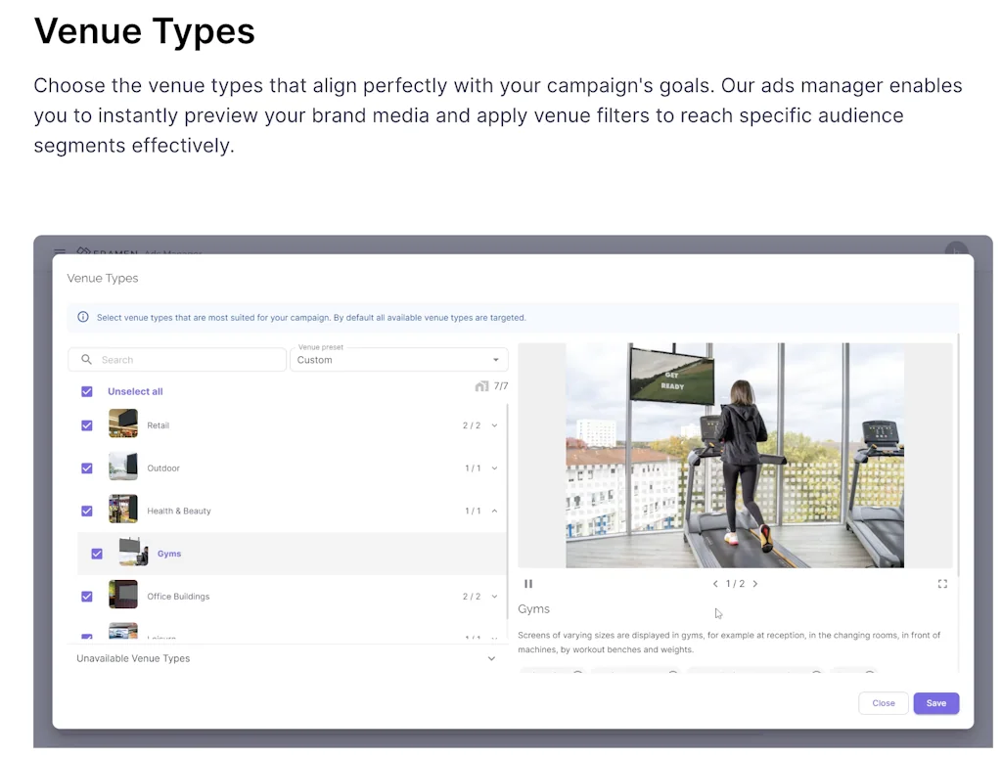
Task: Select the Gyms venue item
Action: coord(169,554)
